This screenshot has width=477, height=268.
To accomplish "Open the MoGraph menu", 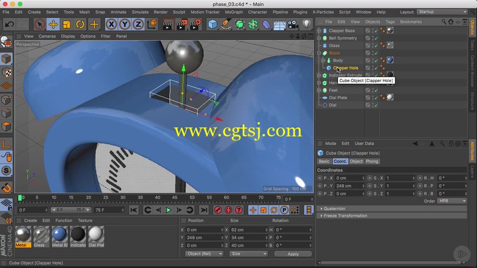I will [x=234, y=12].
